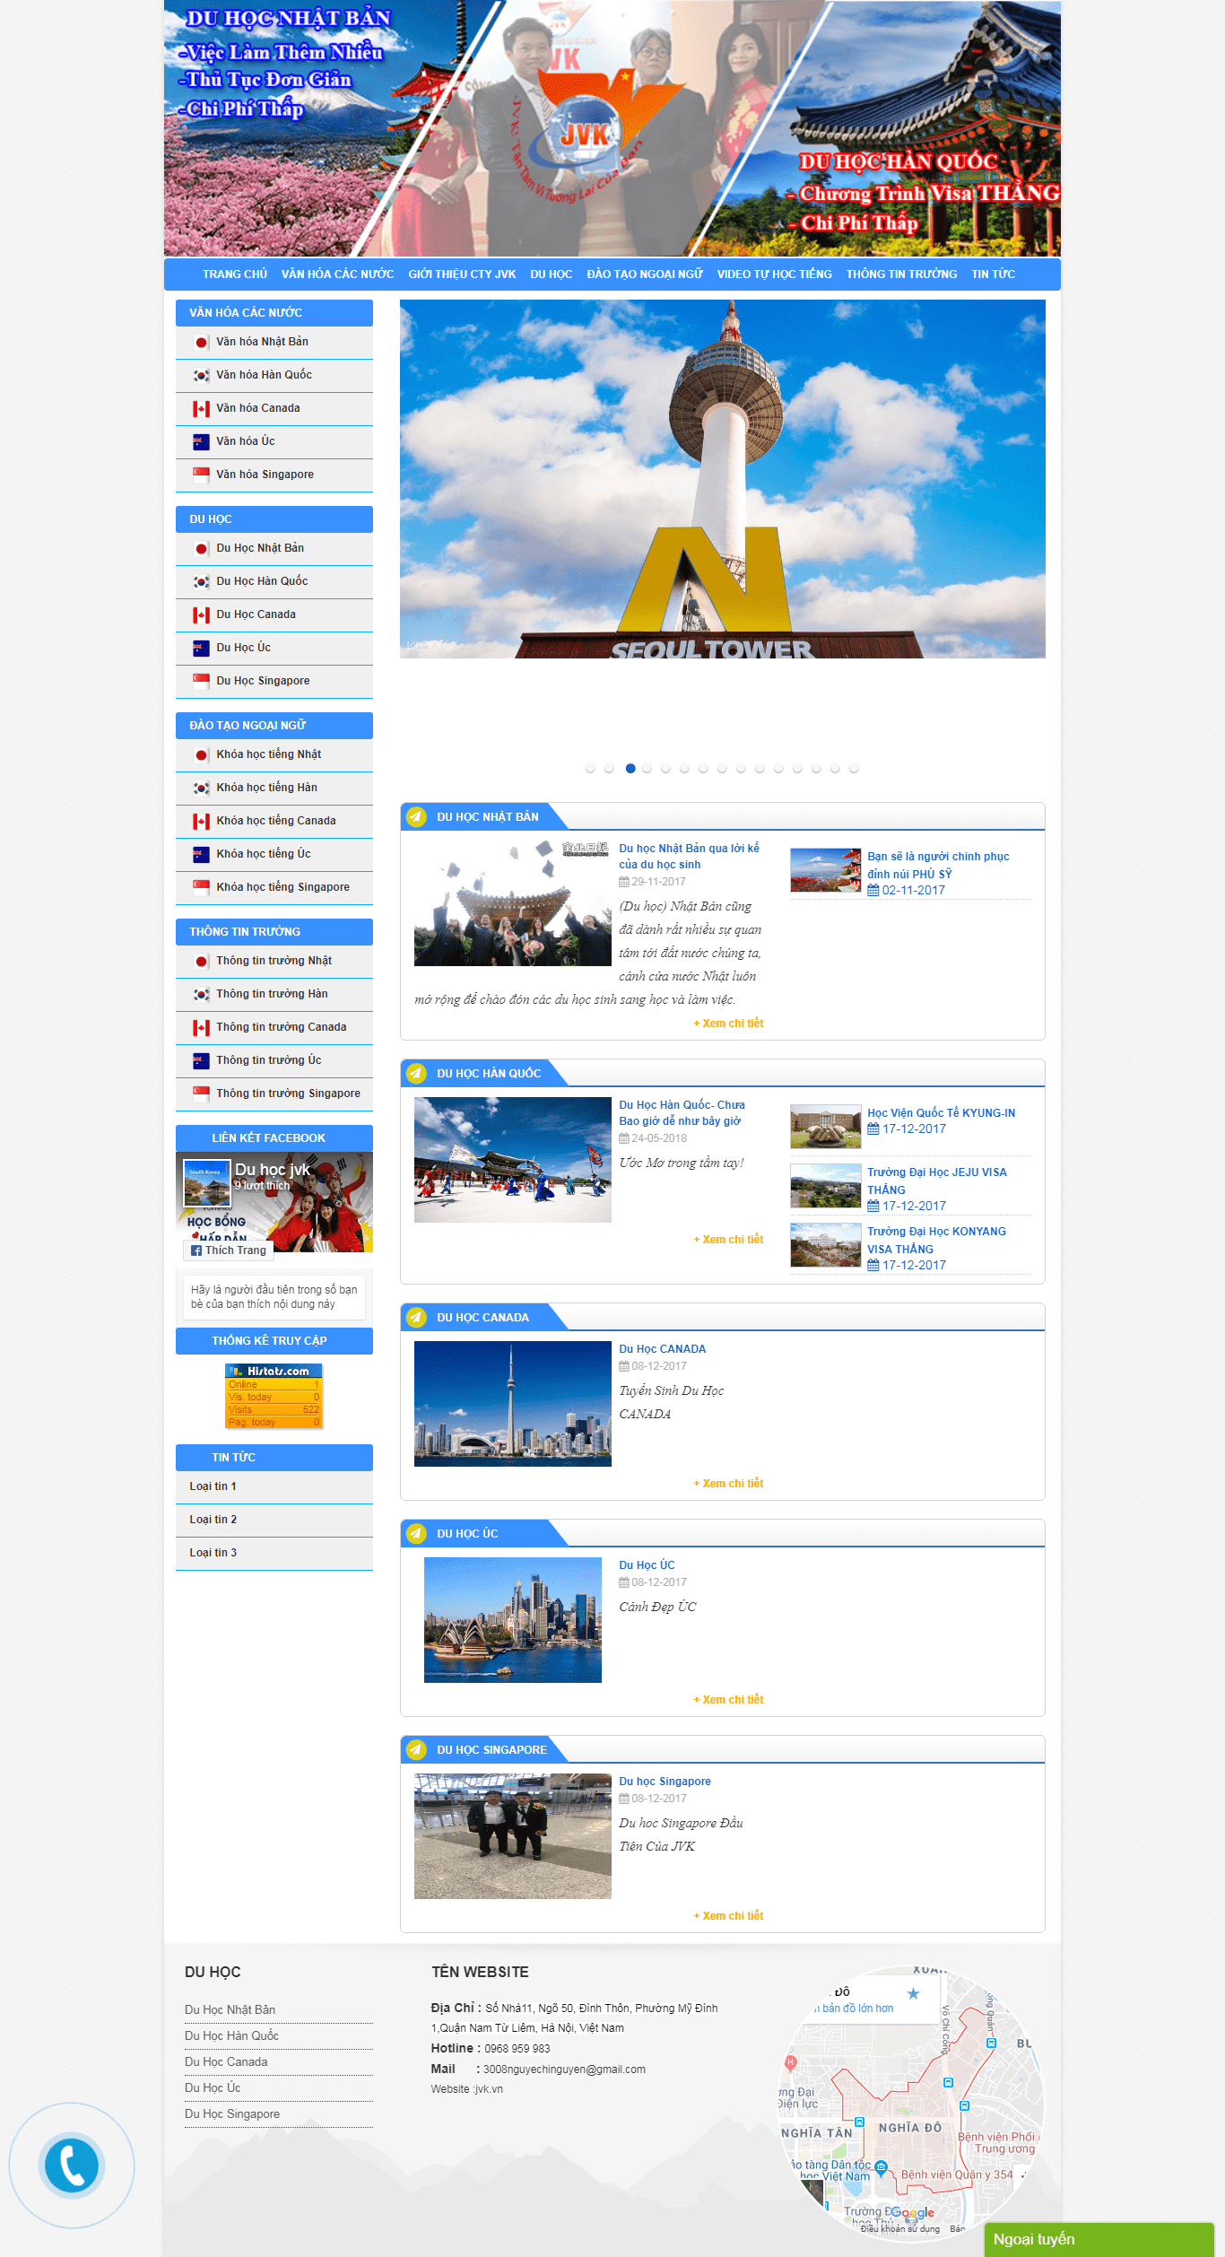1225x2257 pixels.
Task: Expand Xem chi tiết under Du Học Nhật Bản
Action: pos(728,1024)
